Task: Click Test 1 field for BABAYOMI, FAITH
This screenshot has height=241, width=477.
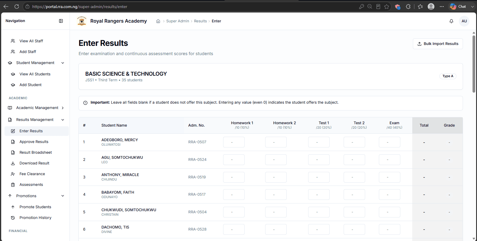Action: 319,195
